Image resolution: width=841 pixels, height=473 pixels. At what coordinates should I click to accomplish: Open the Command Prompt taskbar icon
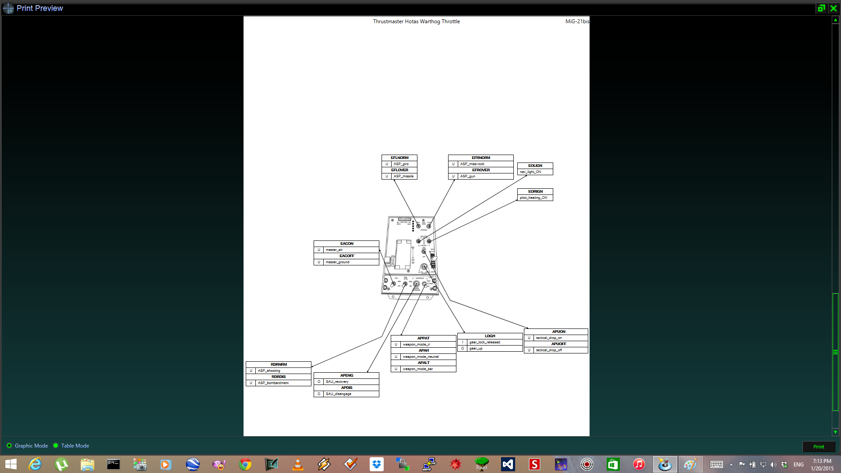pos(113,464)
